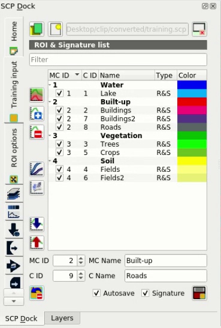Decrease the C ID spin value
This screenshot has width=221, height=328.
tap(81, 278)
